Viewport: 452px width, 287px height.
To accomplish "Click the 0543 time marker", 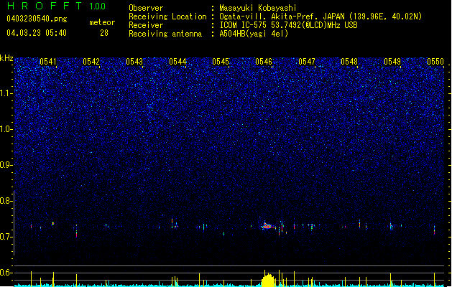I will click(x=134, y=62).
